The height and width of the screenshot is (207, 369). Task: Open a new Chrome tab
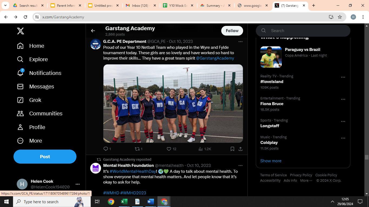[314, 5]
